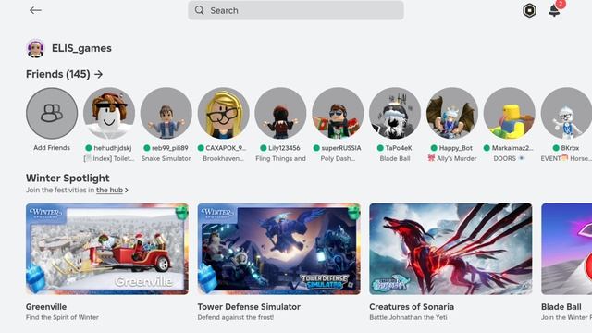Click the search magnifier icon
592x333 pixels.
[200, 10]
